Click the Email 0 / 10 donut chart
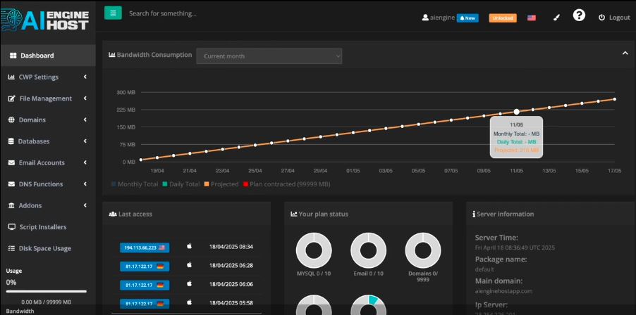The height and width of the screenshot is (315, 636). click(368, 250)
